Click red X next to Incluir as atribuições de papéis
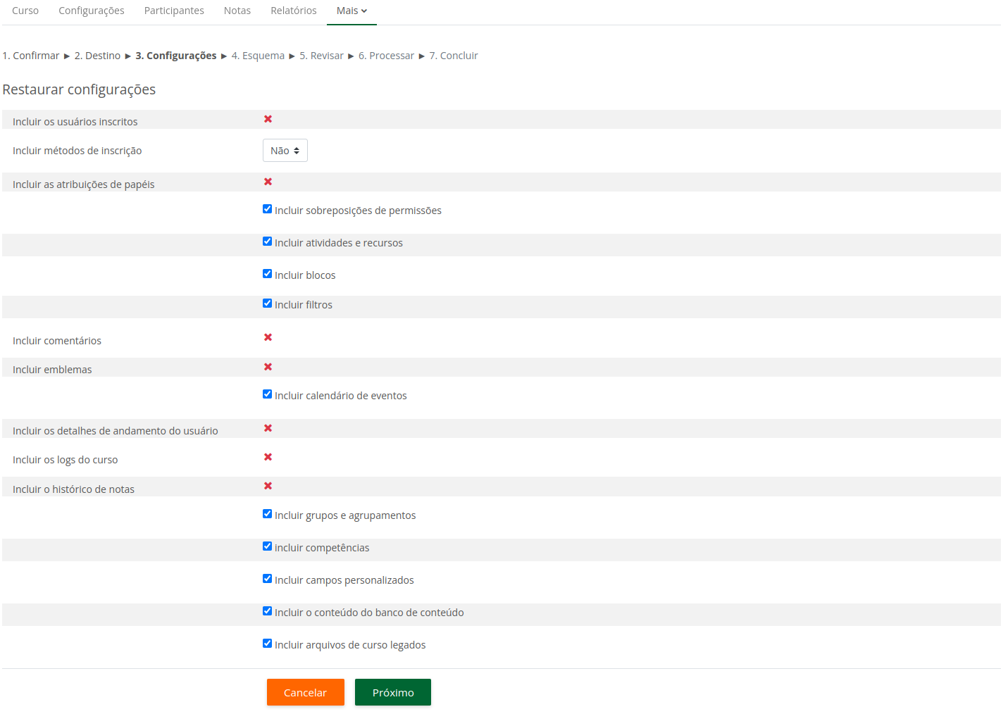 (268, 182)
